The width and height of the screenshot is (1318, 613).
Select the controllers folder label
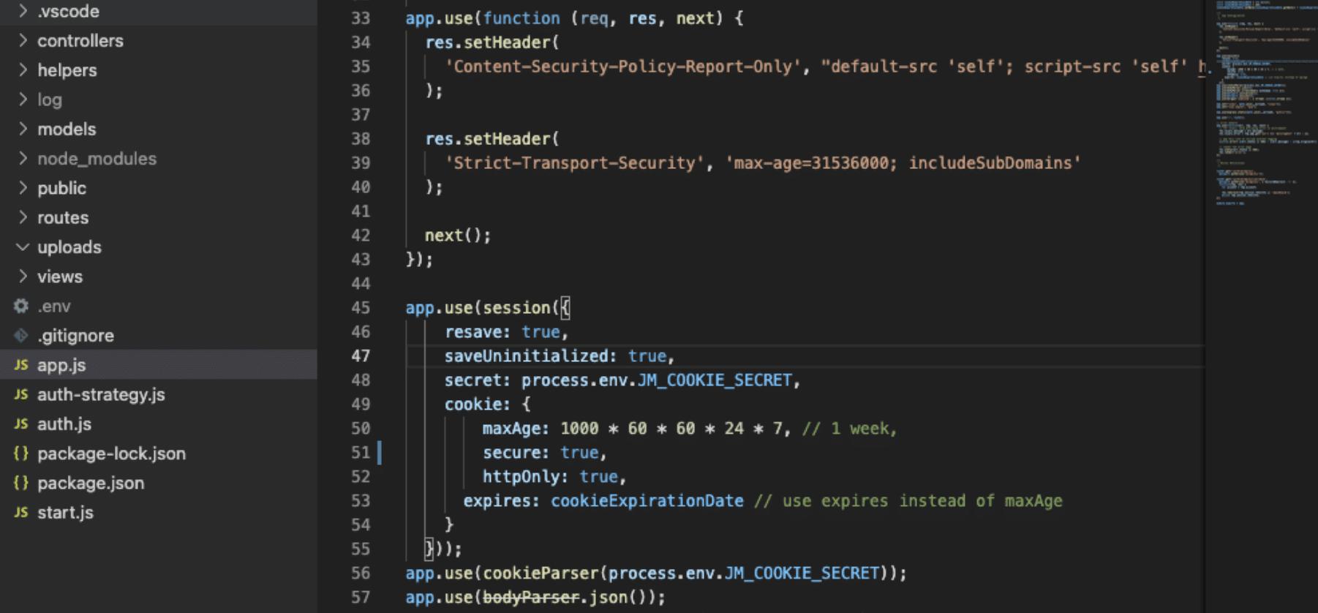coord(80,40)
